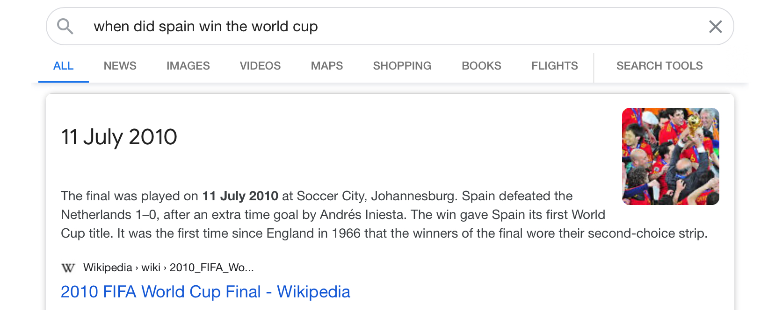Expand the SEARCH TOOLS options
The height and width of the screenshot is (310, 775).
click(x=659, y=66)
